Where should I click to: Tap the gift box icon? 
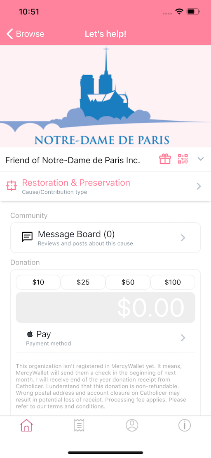pos(165,159)
